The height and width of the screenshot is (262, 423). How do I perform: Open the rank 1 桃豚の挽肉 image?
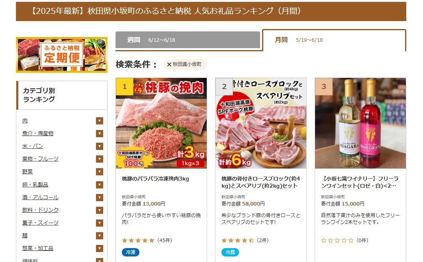[161, 123]
